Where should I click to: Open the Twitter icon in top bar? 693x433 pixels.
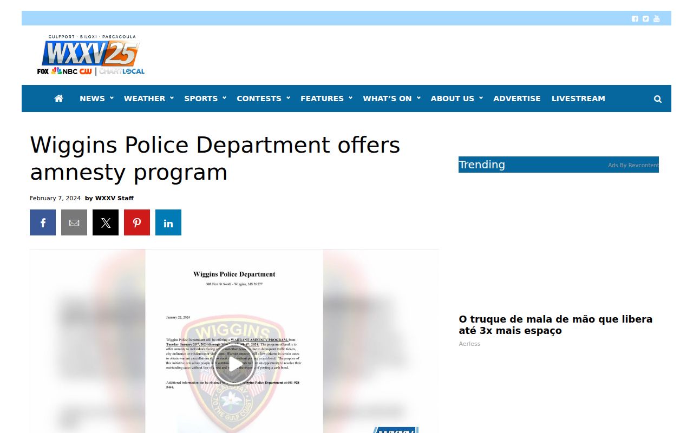pos(646,18)
